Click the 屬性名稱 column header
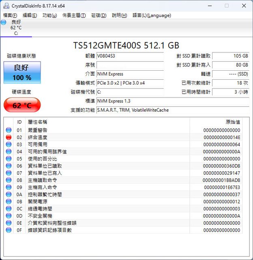This screenshot has width=253, height=260. [37, 122]
